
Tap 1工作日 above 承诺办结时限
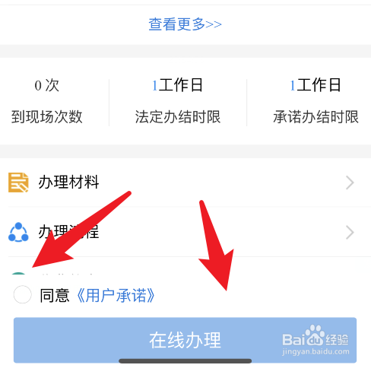[x=315, y=85]
